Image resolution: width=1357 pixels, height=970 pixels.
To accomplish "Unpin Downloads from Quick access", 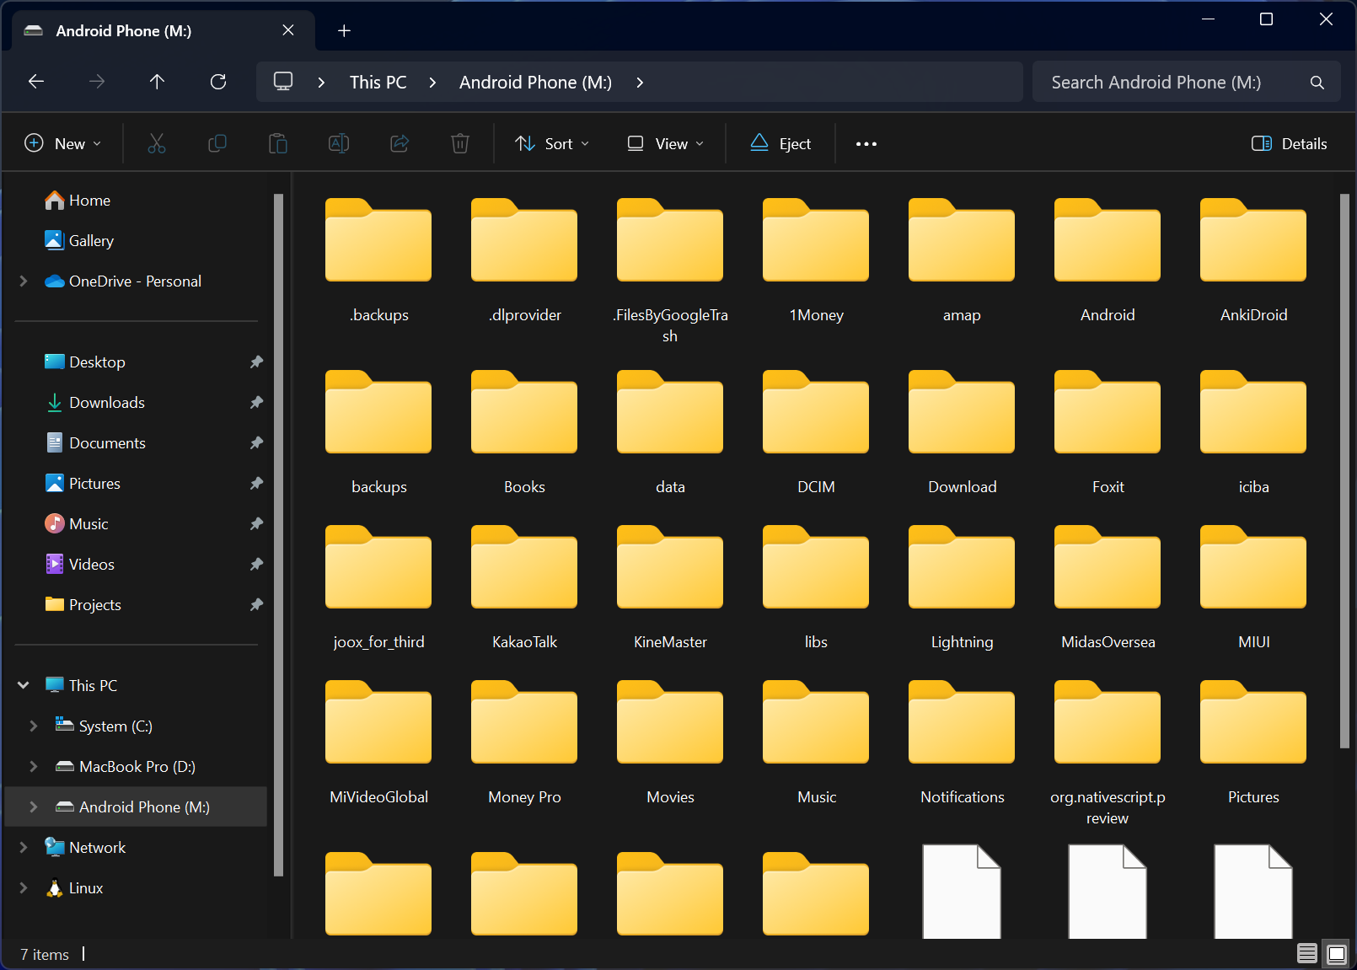I will 256,403.
